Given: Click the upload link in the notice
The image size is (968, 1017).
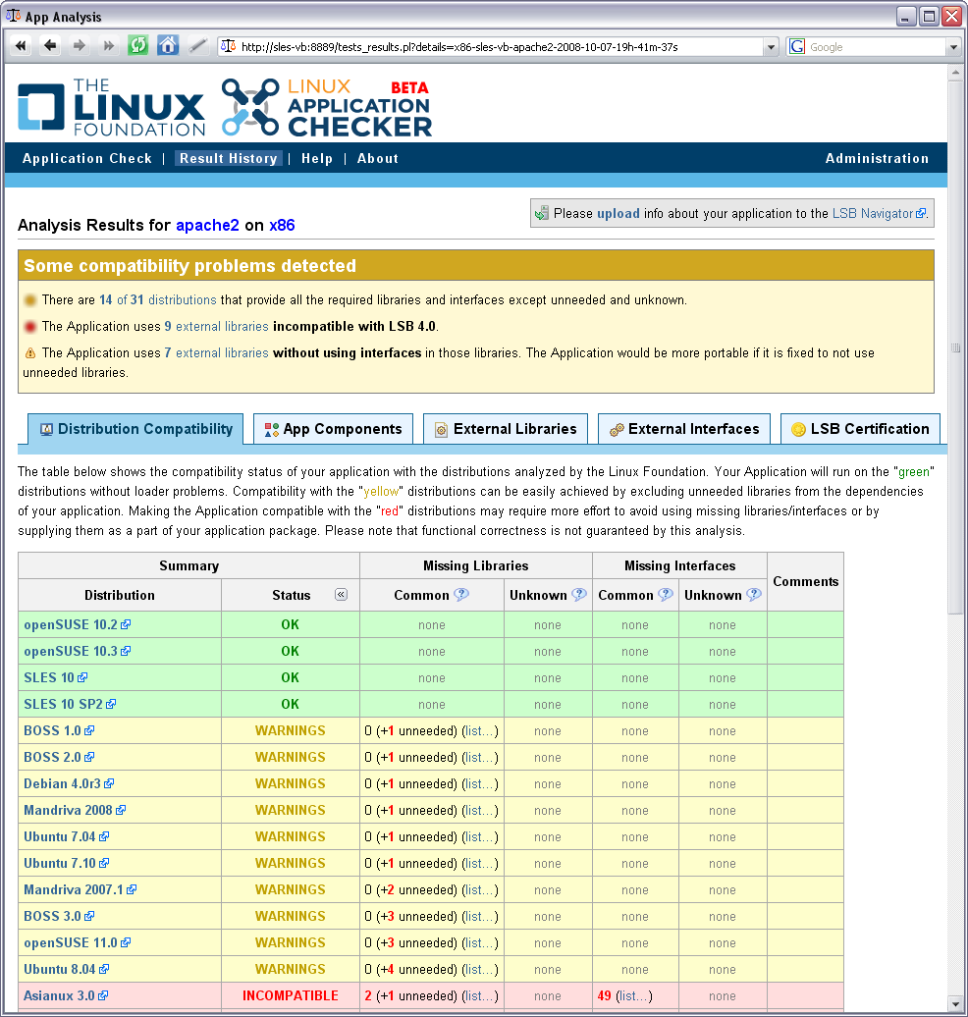Looking at the screenshot, I should click(x=618, y=213).
